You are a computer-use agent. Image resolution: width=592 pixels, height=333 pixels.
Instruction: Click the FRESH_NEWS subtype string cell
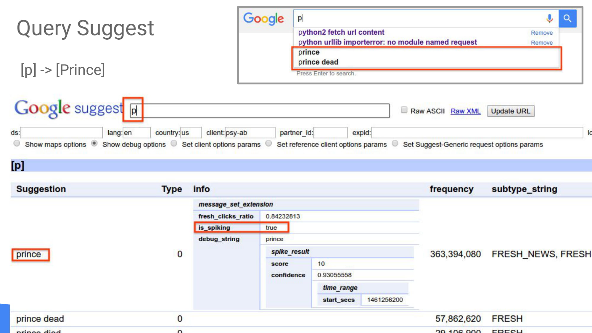click(x=541, y=254)
